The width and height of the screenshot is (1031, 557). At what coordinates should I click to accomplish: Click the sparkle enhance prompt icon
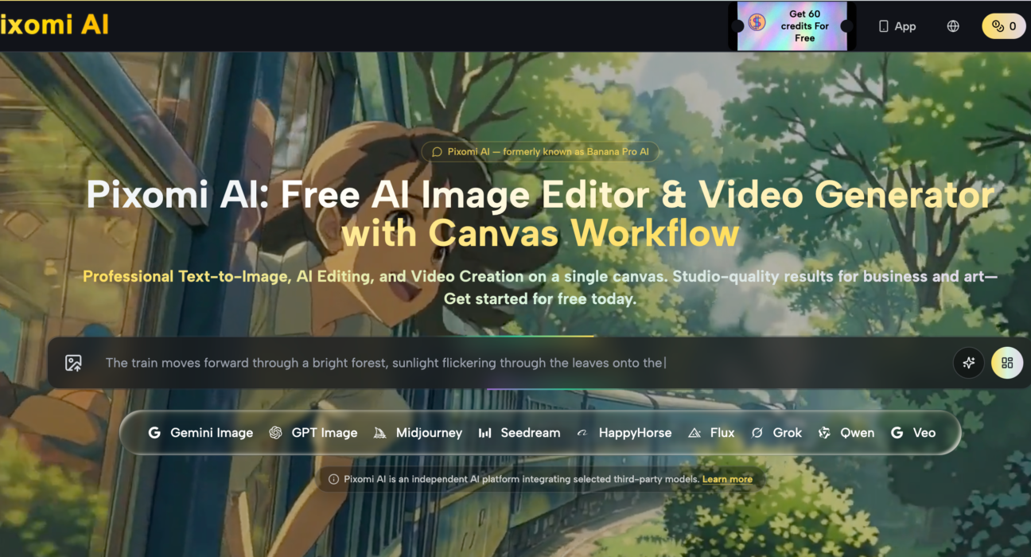point(968,363)
